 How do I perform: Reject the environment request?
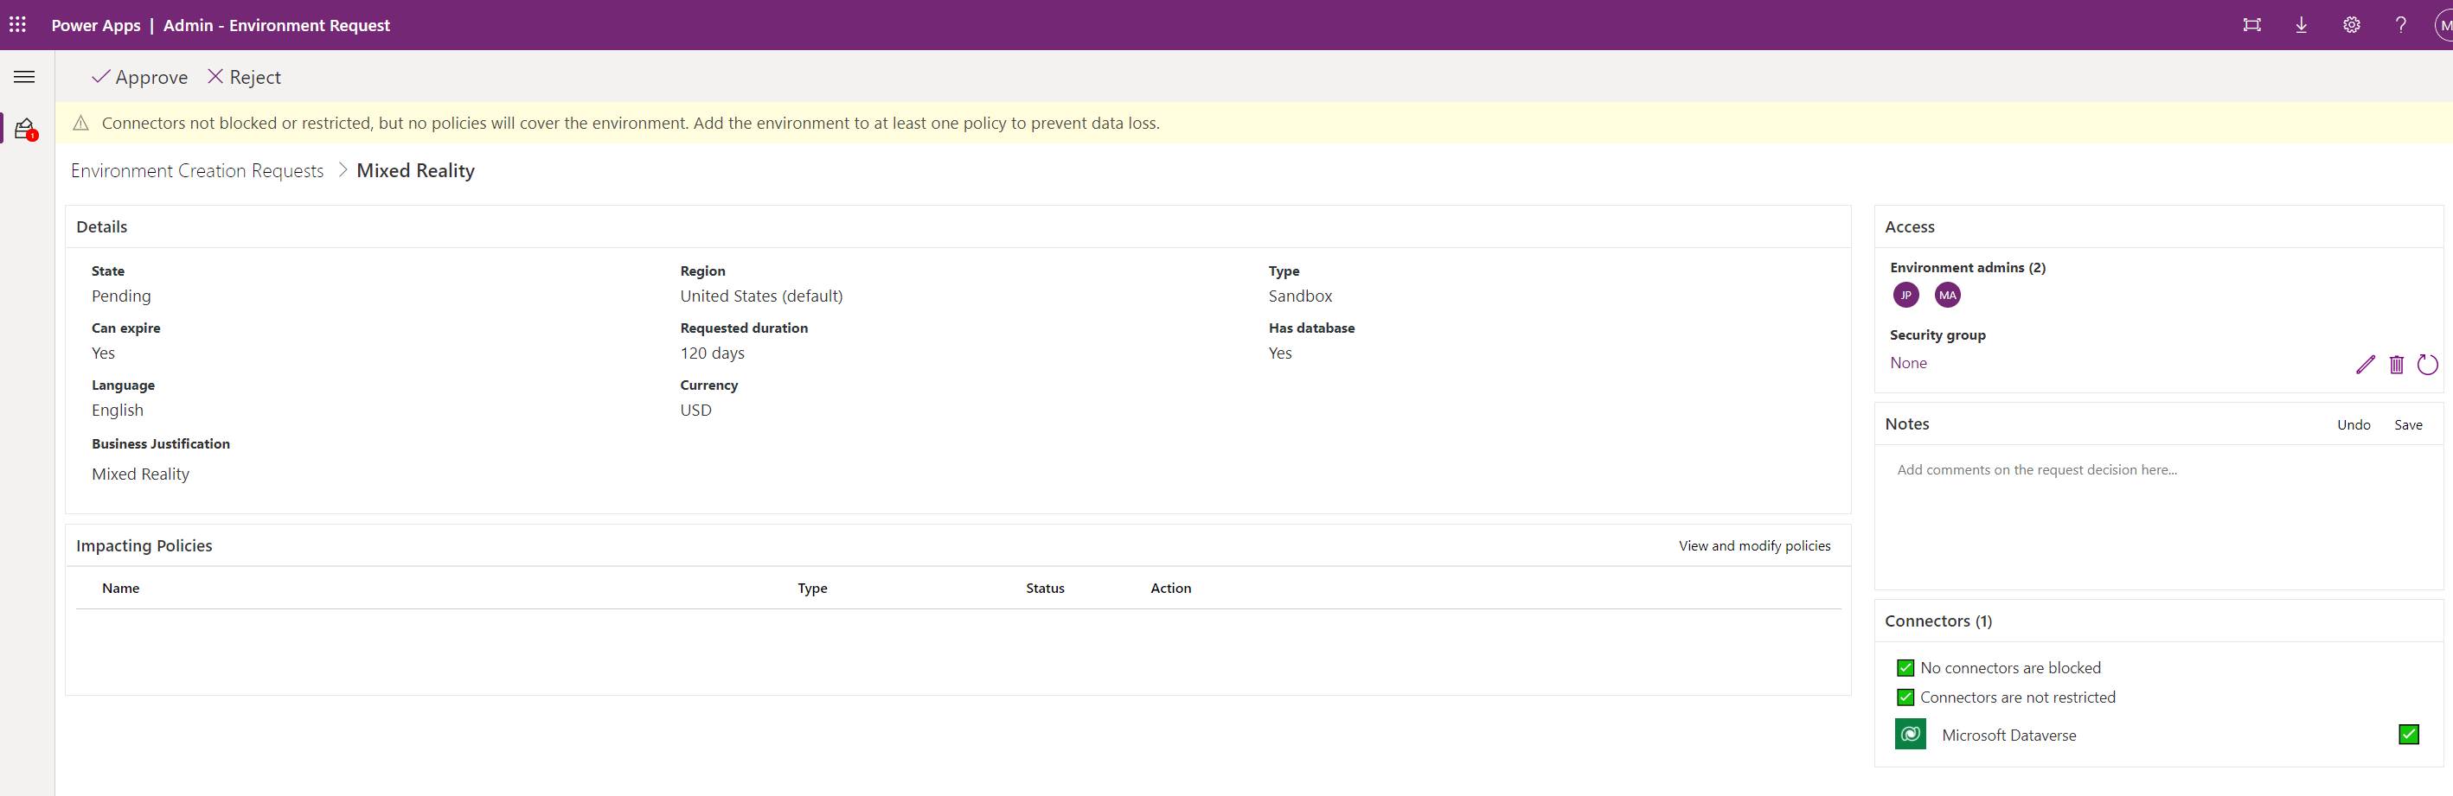click(245, 77)
